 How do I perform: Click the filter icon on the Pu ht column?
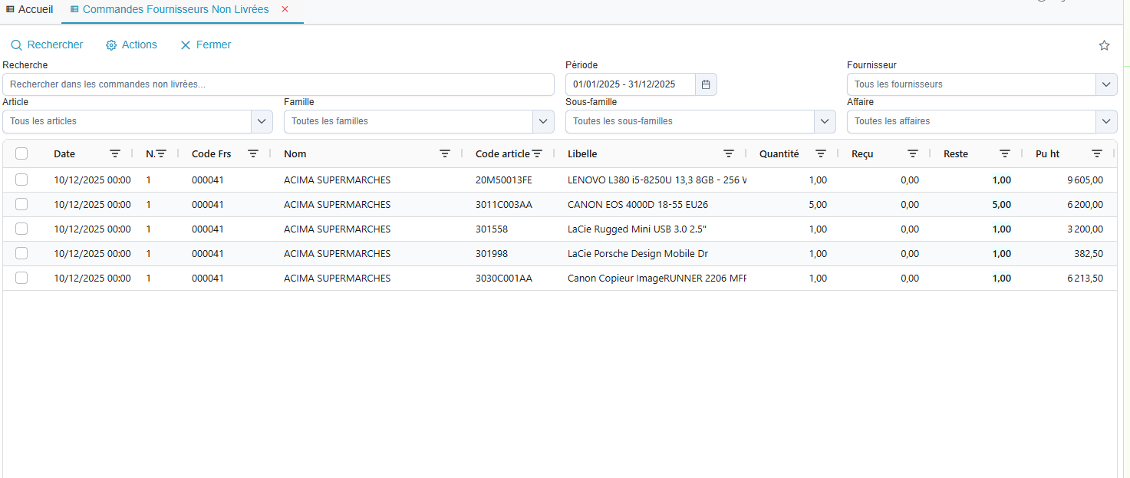pos(1096,153)
